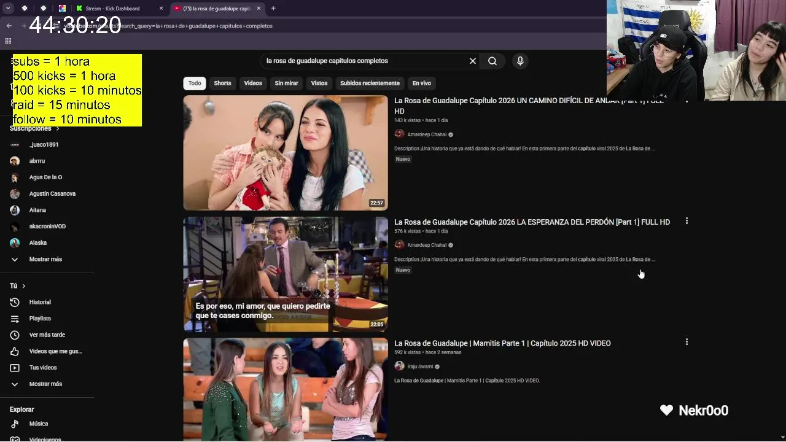Screen dimensions: 786x442
Task: Filter by Subidos recientemente
Action: tap(370, 83)
